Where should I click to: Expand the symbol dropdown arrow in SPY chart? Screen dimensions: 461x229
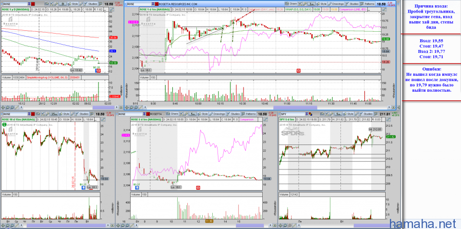click(307, 114)
